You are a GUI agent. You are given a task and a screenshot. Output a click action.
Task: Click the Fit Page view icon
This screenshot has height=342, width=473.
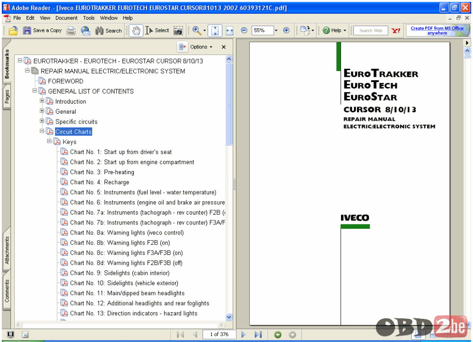tap(215, 30)
